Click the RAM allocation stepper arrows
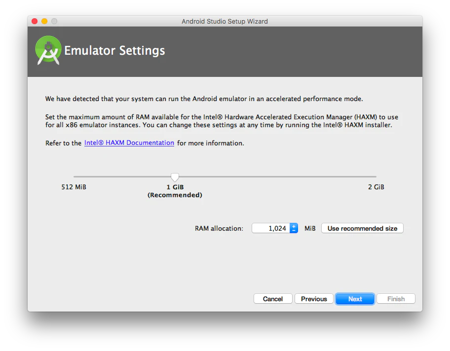The width and height of the screenshot is (450, 351). pos(294,228)
